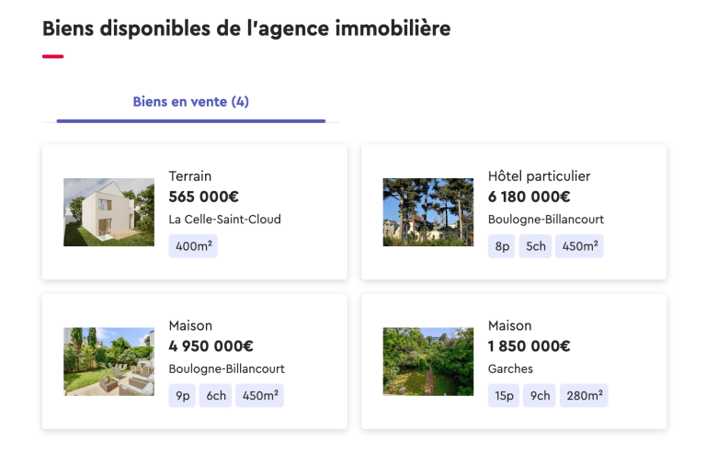706x464 pixels.
Task: Click the La Celle-Saint-Cloud location text
Action: [x=224, y=220]
